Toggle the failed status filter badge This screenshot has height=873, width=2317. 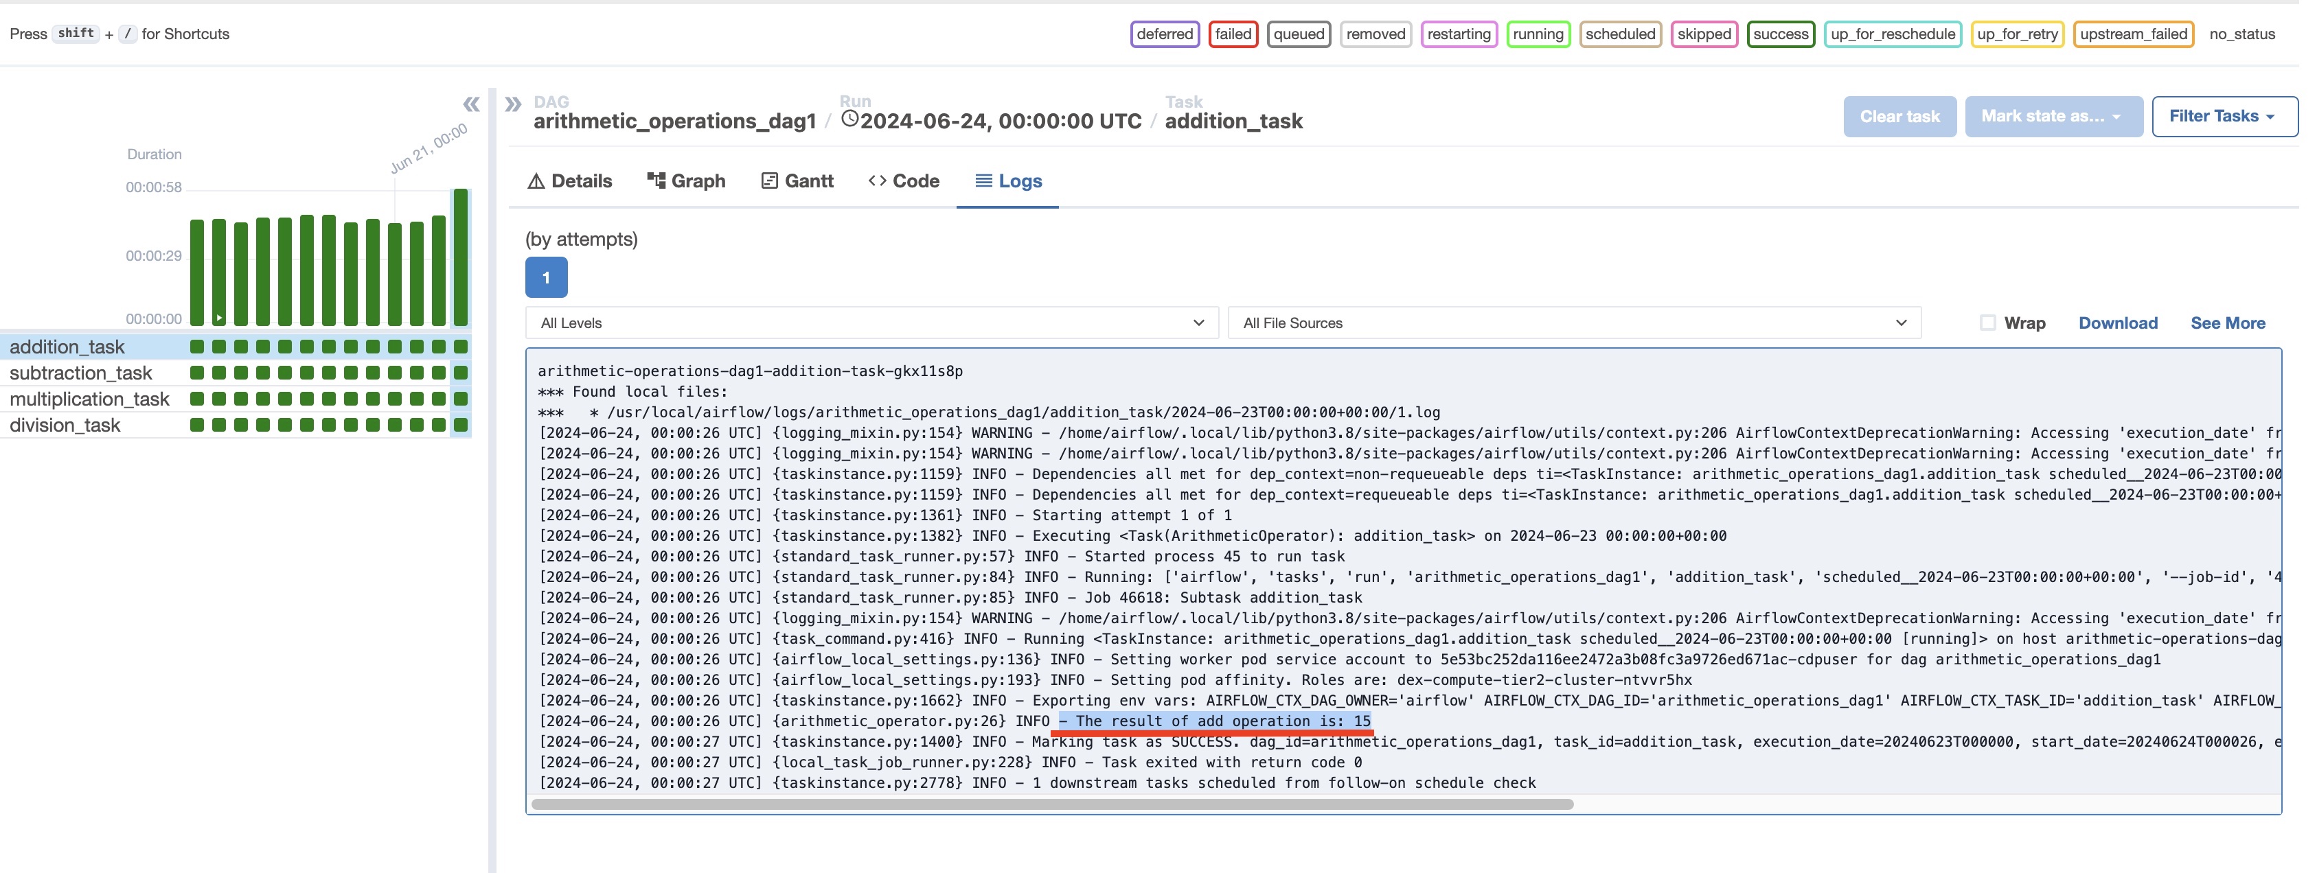pos(1232,34)
